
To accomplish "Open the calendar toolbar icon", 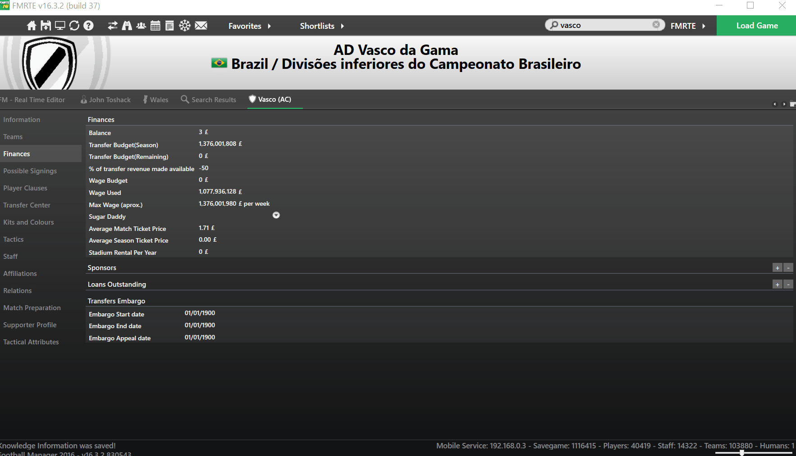I will 156,26.
